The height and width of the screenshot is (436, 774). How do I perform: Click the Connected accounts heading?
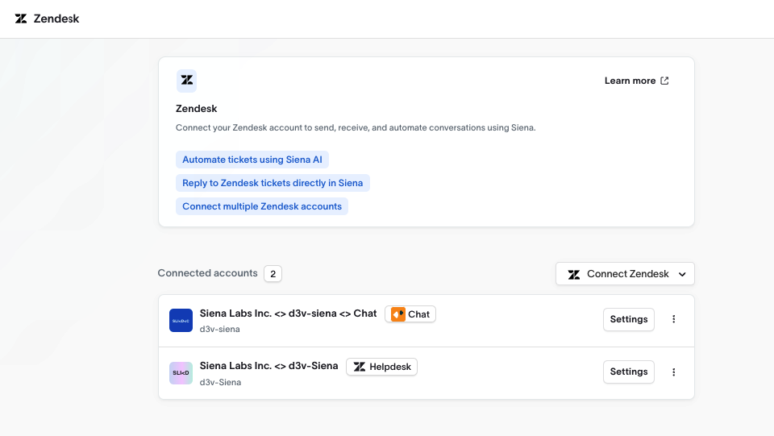click(207, 272)
